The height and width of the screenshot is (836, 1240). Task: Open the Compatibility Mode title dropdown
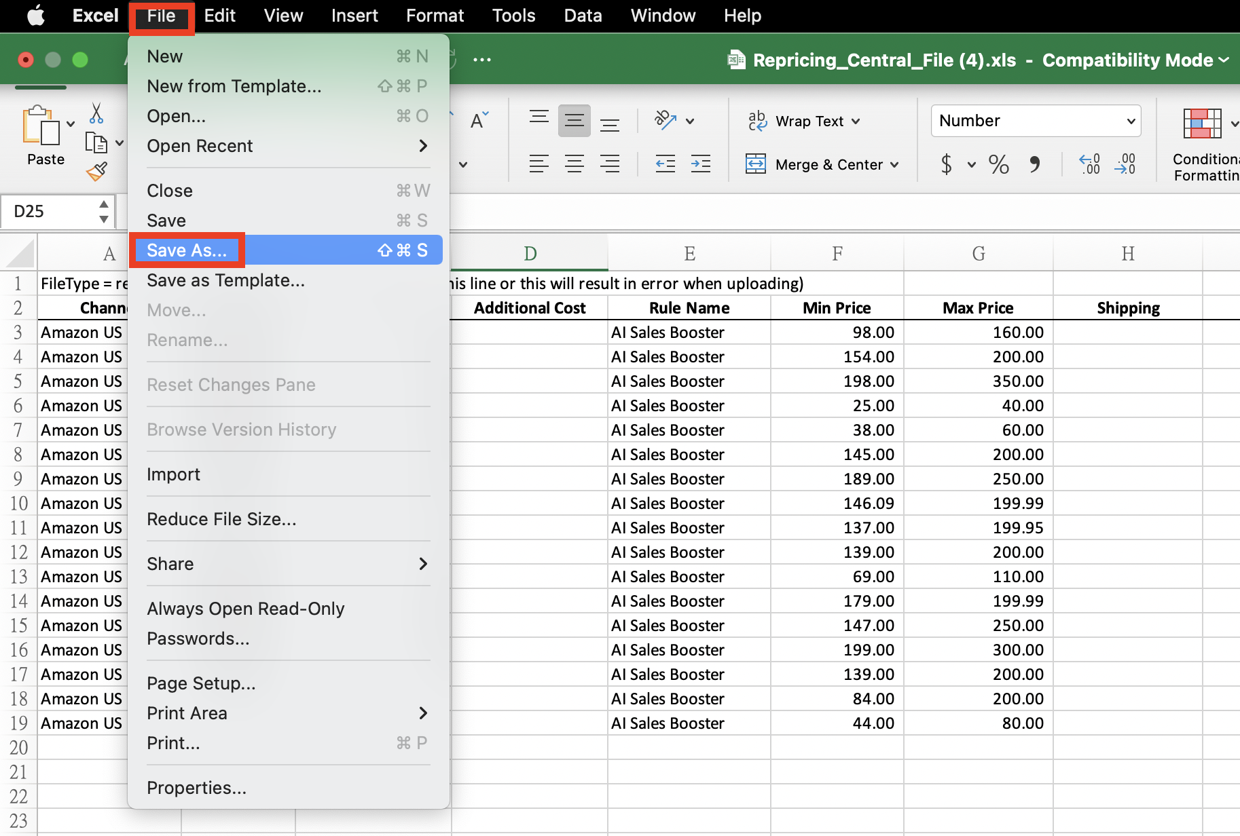point(1224,60)
